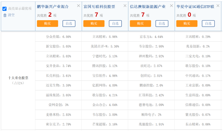Click the 清空 clear-all link
The width and height of the screenshot is (223, 131).
click(x=11, y=15)
